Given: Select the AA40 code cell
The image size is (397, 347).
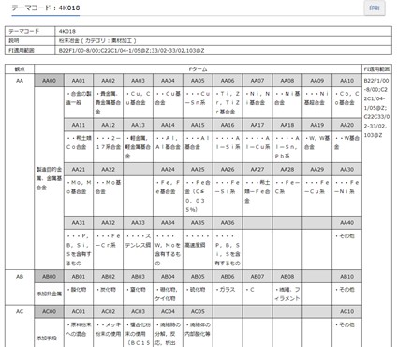Looking at the screenshot, I should 346,223.
